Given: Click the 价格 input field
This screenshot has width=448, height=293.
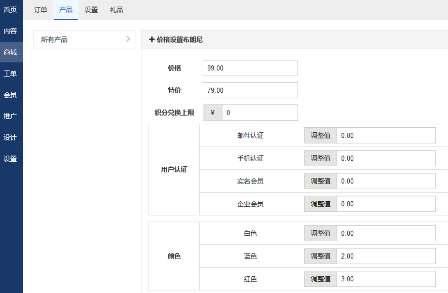Looking at the screenshot, I should click(x=250, y=68).
